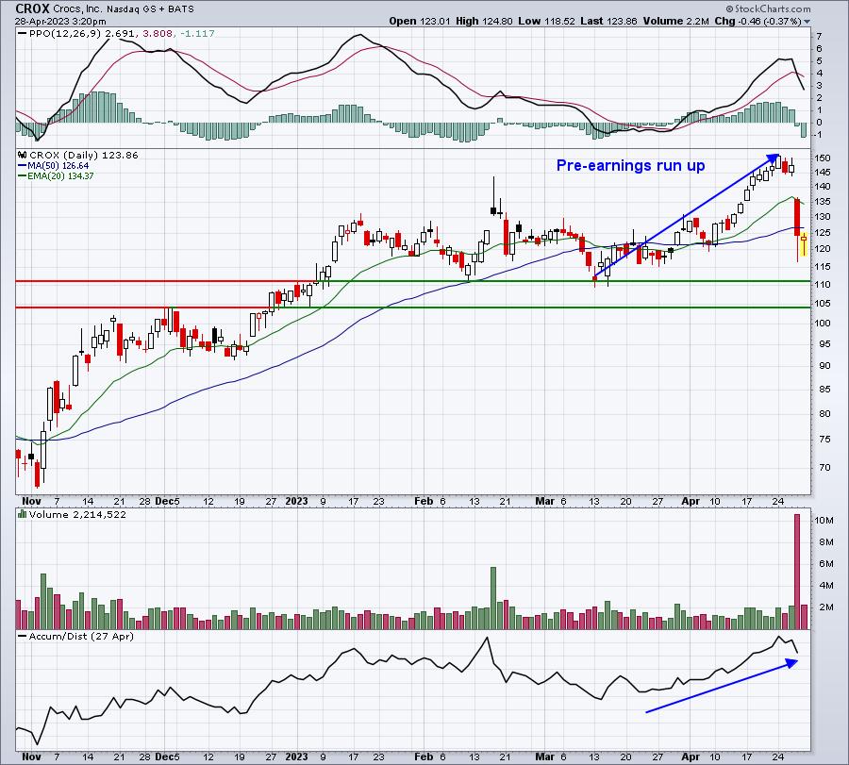
Task: Click the large green February volume bar
Action: tap(493, 598)
